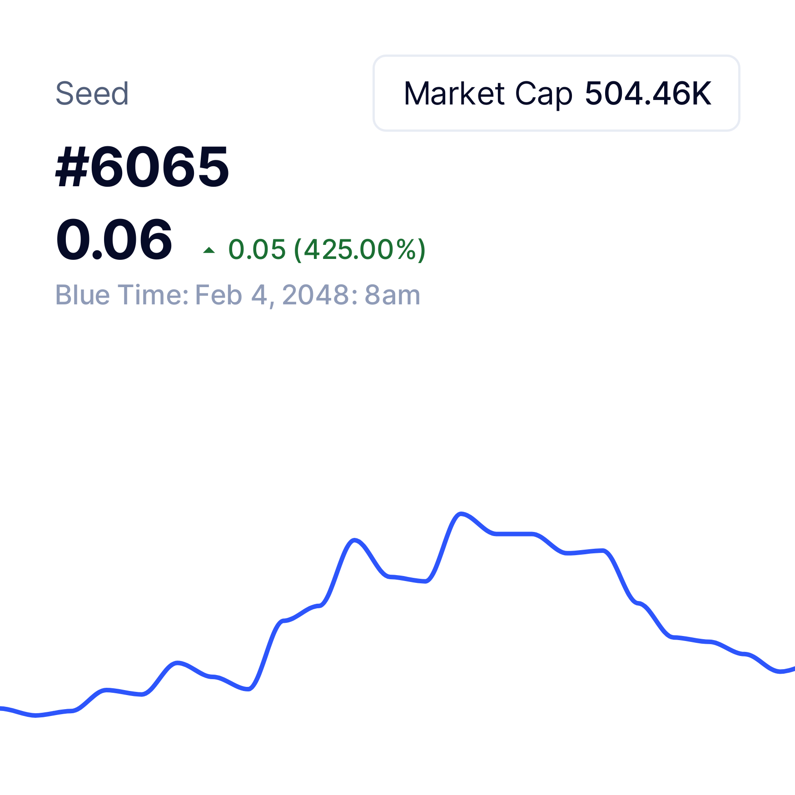Open the Market Cap 504.46K box

[556, 93]
